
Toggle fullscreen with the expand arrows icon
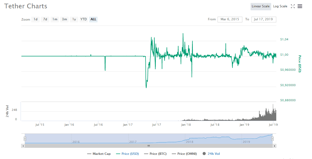tap(293, 6)
